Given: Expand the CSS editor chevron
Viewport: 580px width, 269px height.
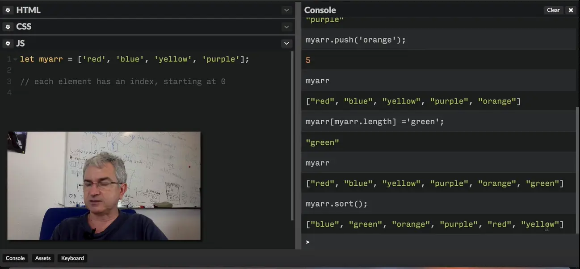Looking at the screenshot, I should 286,27.
